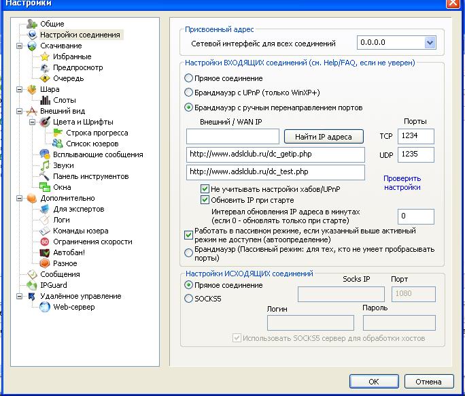465x396 pixels.
Task: Click the Список юзеров users icon
Action: point(58,144)
